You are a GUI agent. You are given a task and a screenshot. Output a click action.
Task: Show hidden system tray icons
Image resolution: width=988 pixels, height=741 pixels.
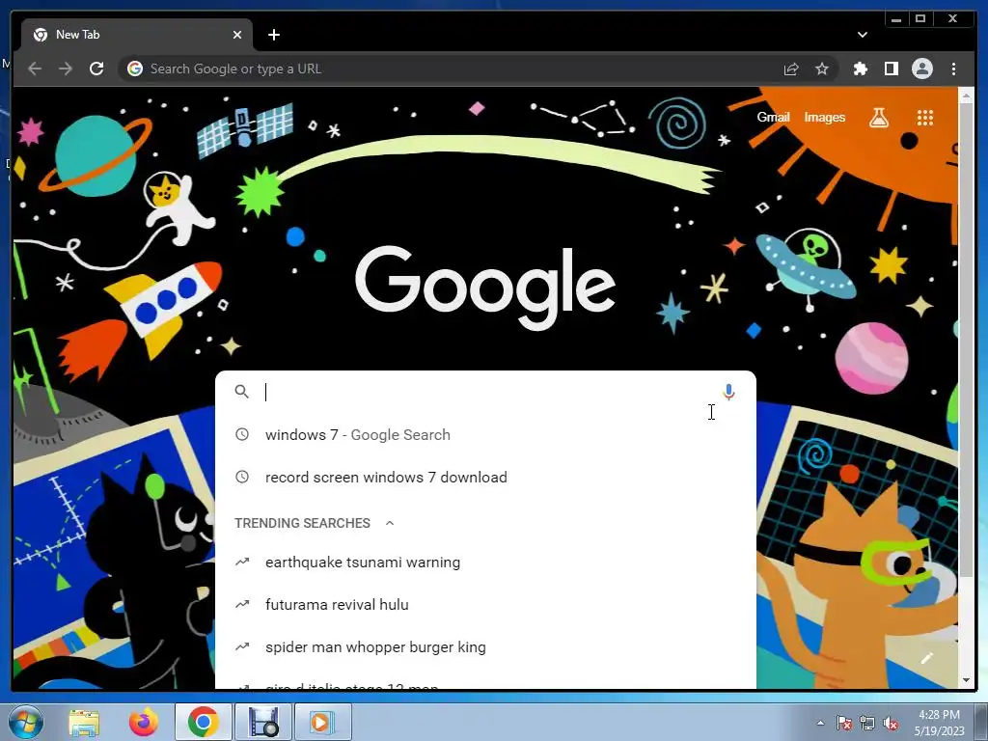coord(820,724)
